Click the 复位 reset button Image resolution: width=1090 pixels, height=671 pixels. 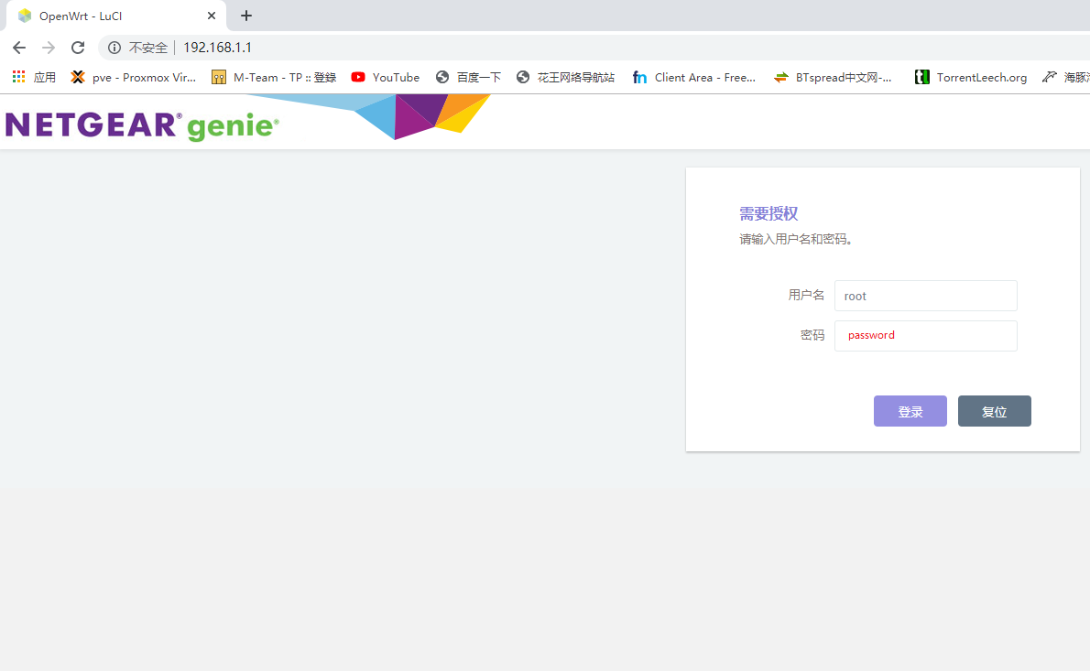tap(994, 411)
